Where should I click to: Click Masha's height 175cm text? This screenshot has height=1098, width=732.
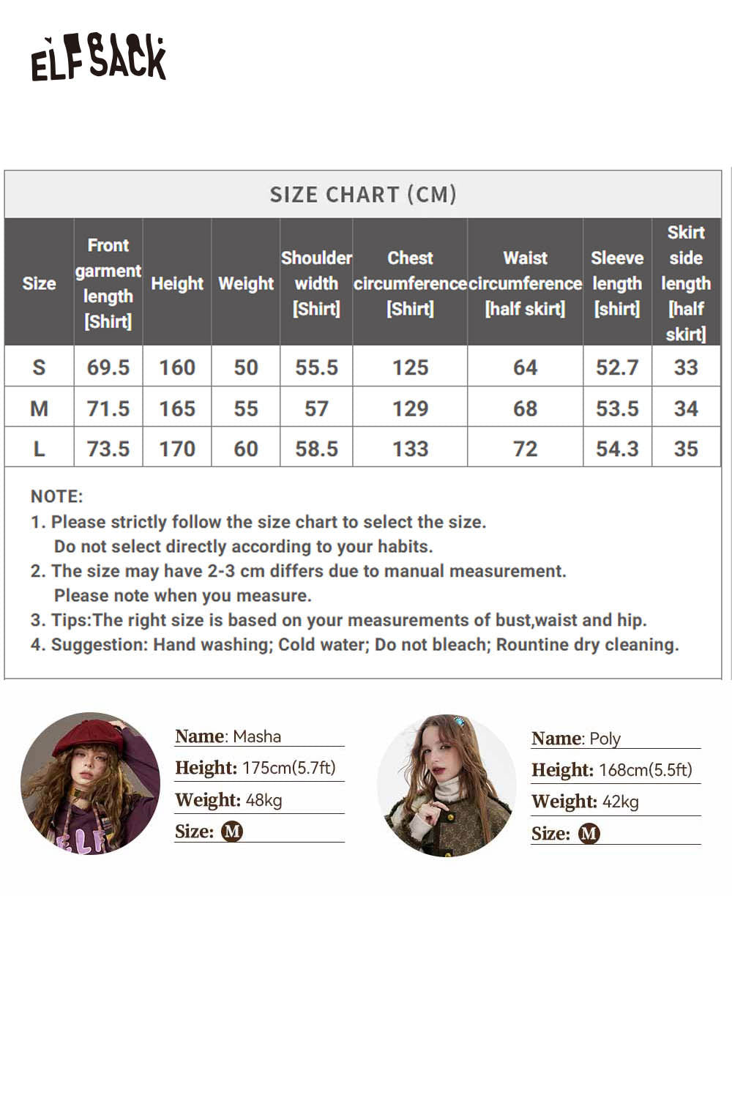[288, 768]
